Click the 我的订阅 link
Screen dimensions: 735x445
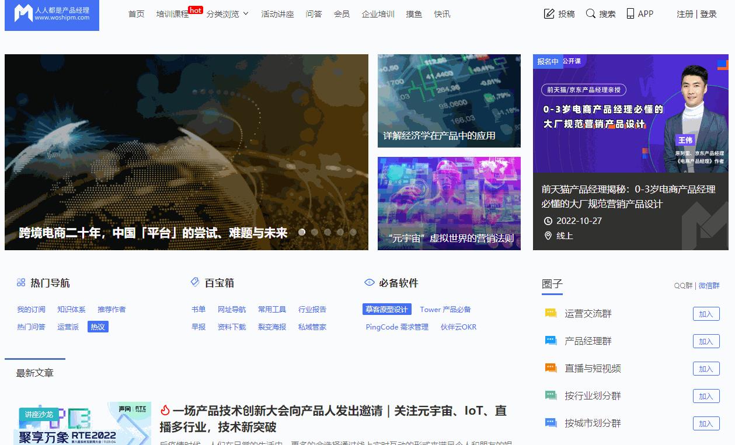[31, 309]
